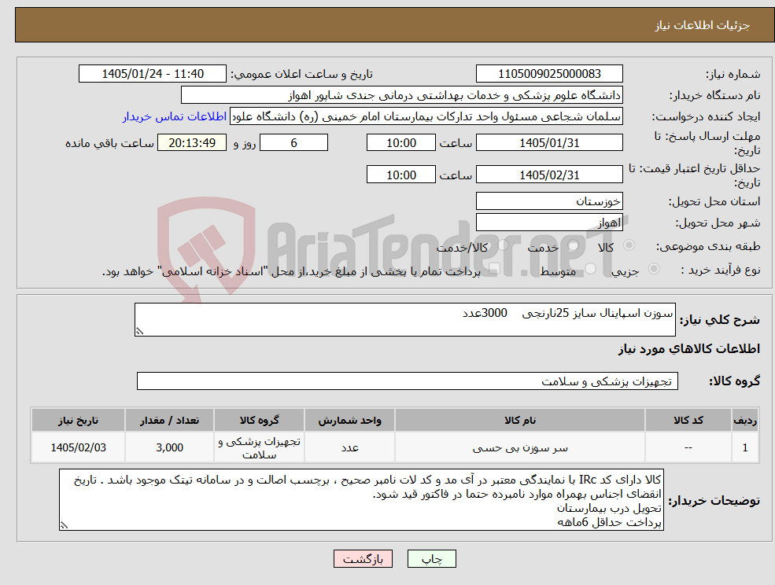Click the payment note about اسناد خزانه اسلامی

(x=291, y=272)
